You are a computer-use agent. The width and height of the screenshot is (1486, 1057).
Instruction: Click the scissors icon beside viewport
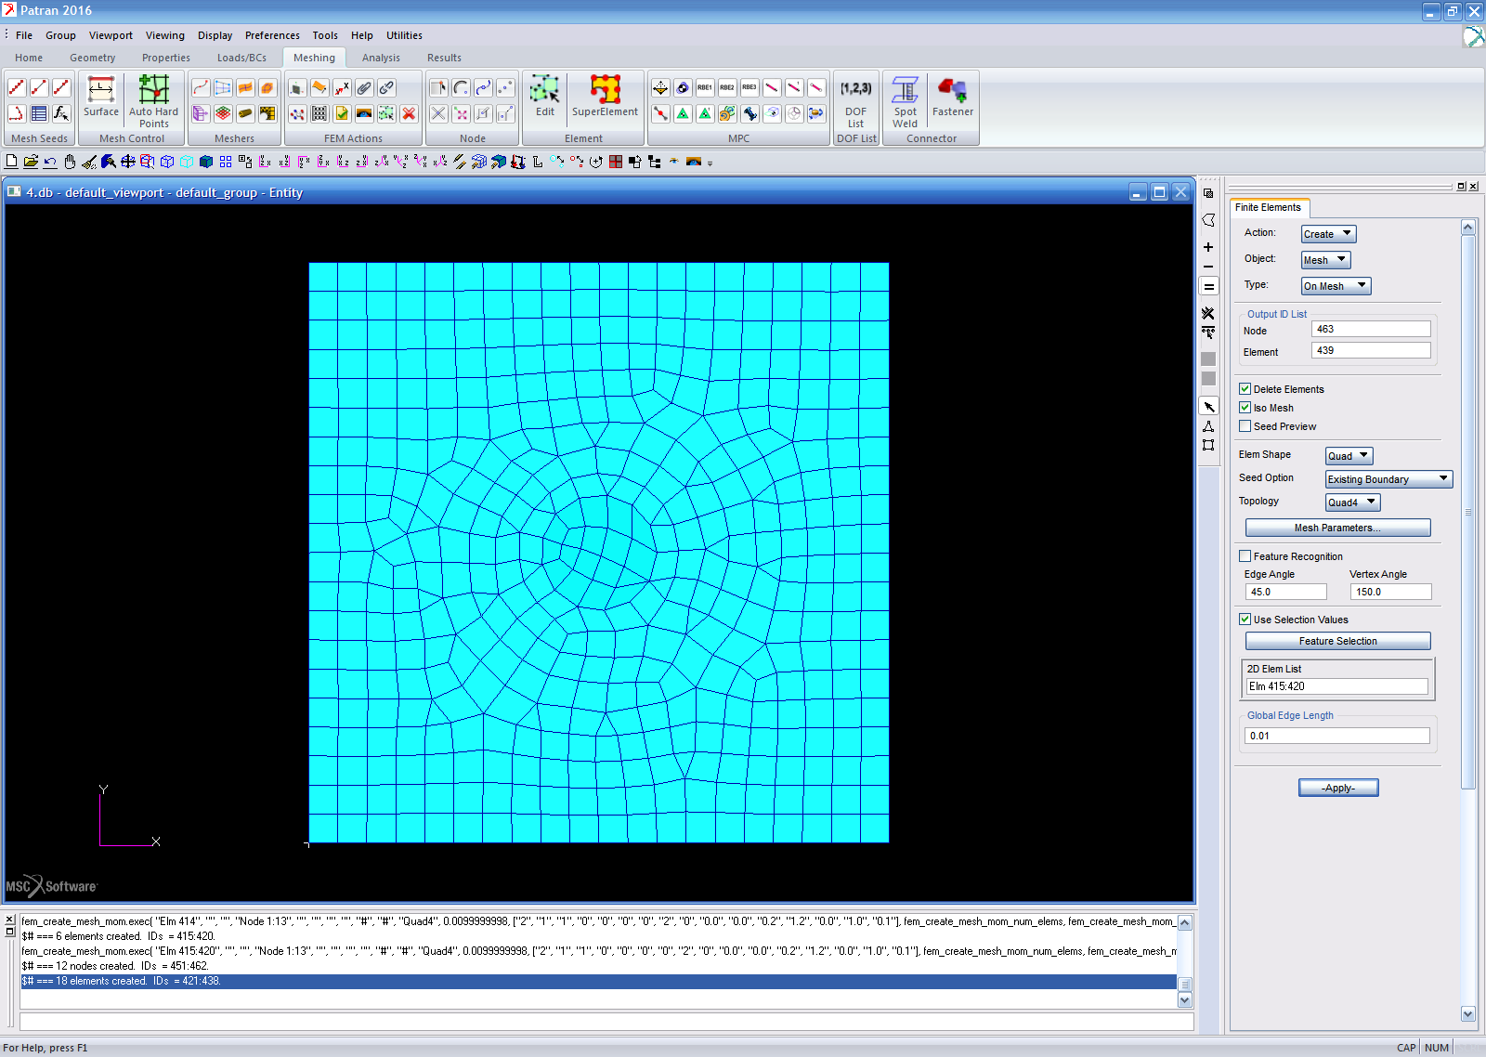click(1208, 313)
